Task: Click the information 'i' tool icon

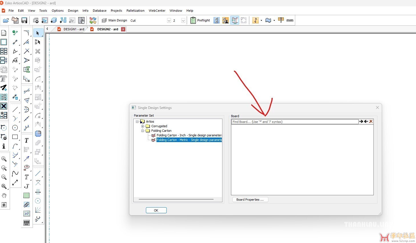Action: 4,146
